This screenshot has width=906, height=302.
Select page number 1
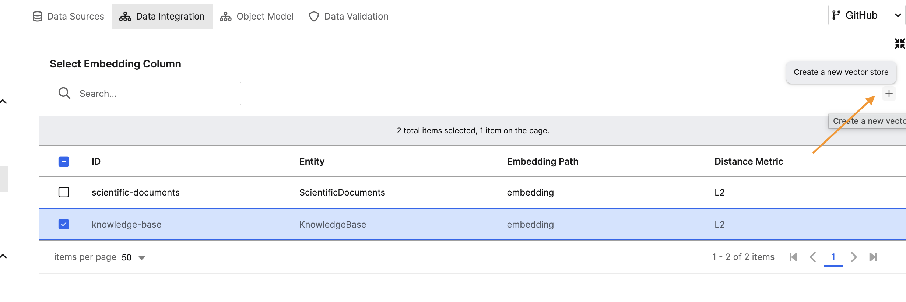(x=833, y=257)
